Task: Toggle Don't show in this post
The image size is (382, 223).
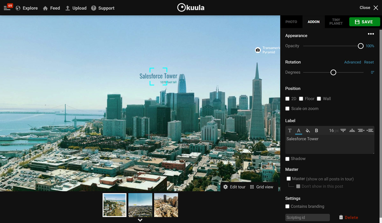Action: 298,186
